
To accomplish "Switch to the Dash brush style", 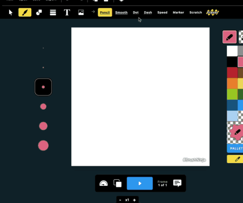I will pos(148,12).
